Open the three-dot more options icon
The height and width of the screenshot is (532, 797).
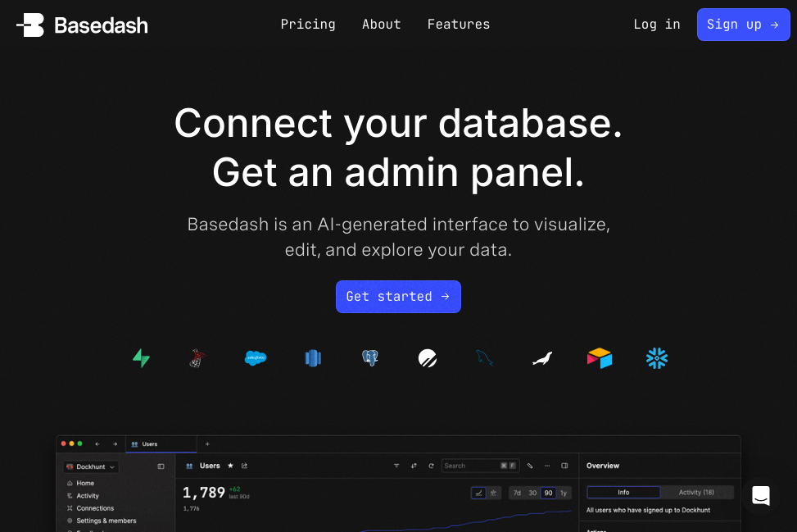547,466
